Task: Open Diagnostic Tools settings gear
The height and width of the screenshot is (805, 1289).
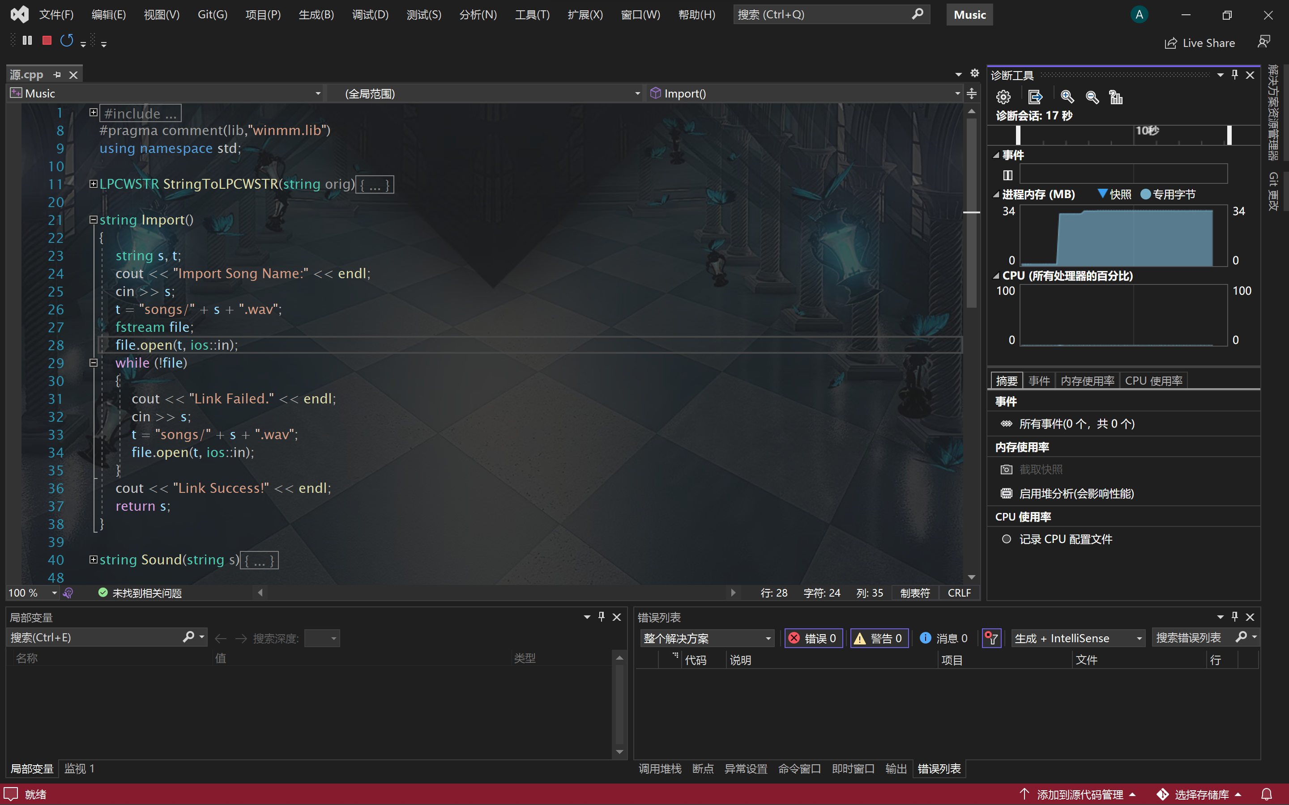Action: [1003, 97]
